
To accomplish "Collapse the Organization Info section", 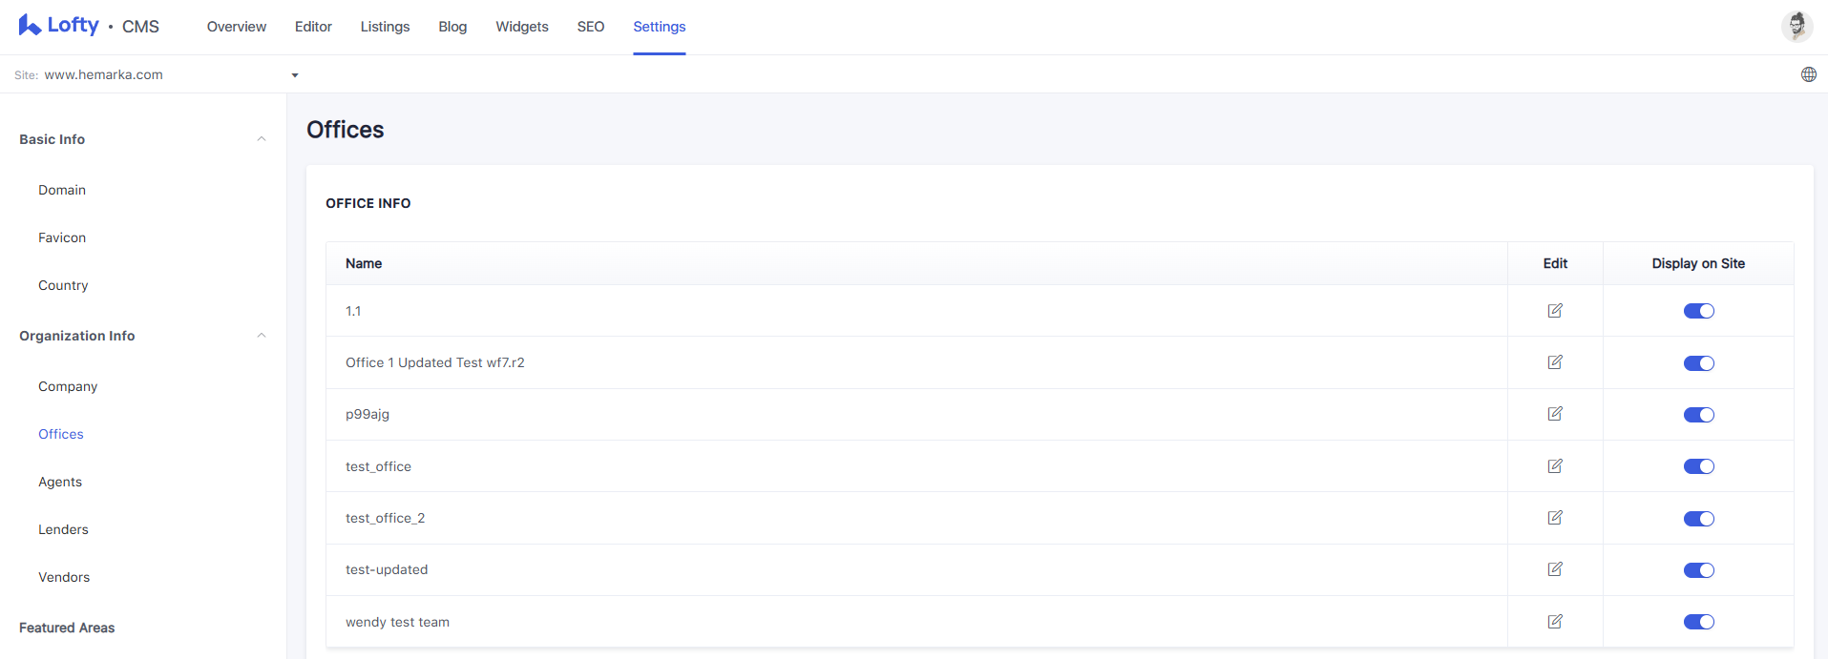I will coord(262,336).
